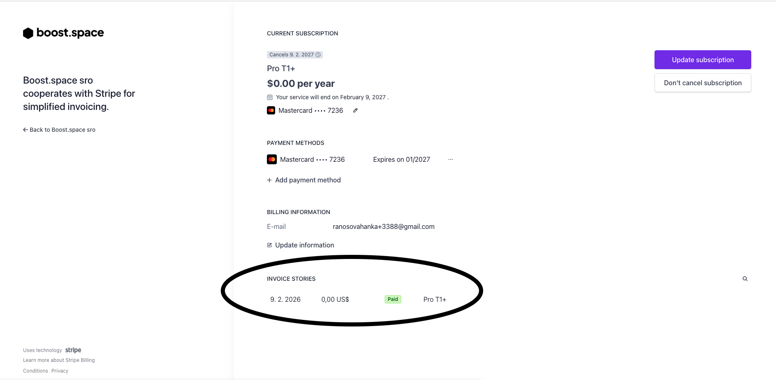Image resolution: width=776 pixels, height=380 pixels.
Task: Click the Add payment method link
Action: (308, 180)
